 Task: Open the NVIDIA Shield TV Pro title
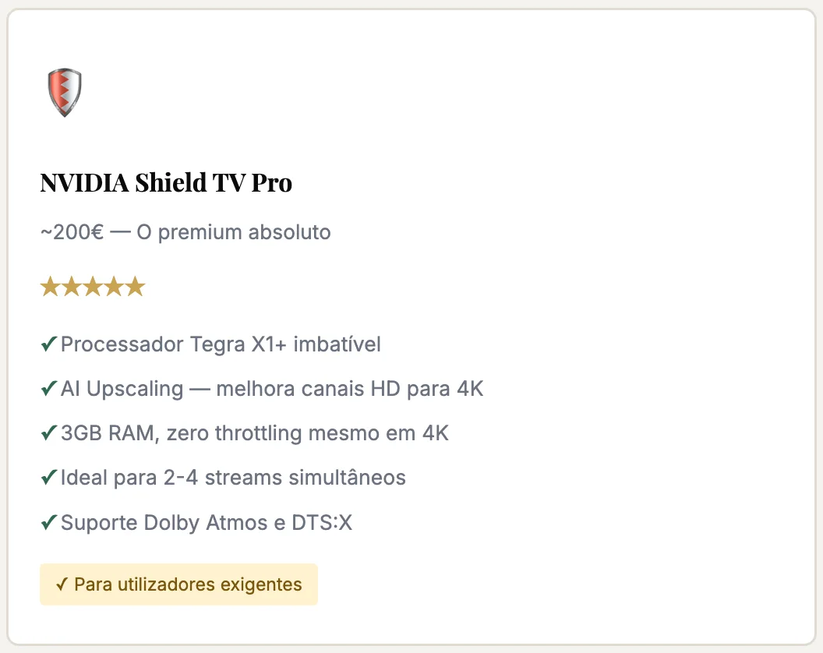(x=166, y=183)
